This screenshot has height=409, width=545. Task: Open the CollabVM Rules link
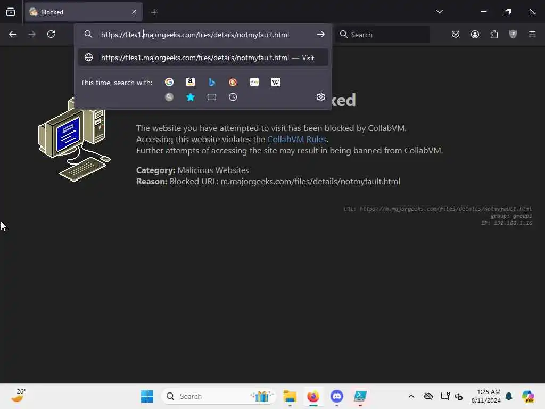pyautogui.click(x=297, y=139)
